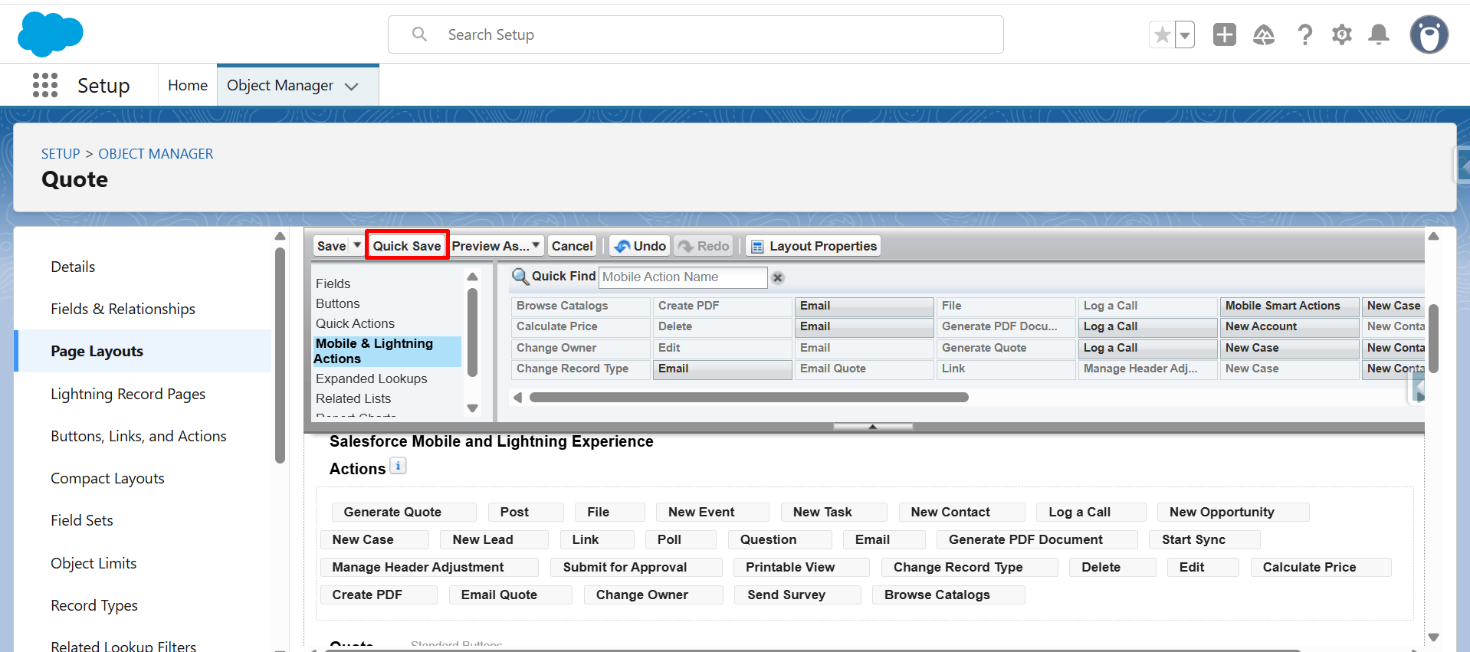Open the notifications bell
The image size is (1470, 652).
pos(1378,34)
